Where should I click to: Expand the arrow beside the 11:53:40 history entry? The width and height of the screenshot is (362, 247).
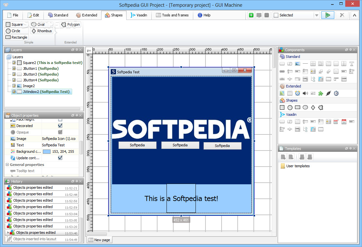click(x=8, y=233)
